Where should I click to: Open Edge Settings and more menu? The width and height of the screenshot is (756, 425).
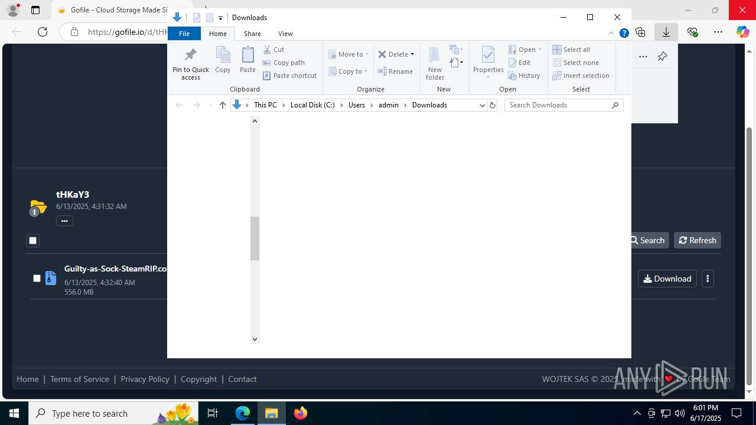pyautogui.click(x=718, y=32)
